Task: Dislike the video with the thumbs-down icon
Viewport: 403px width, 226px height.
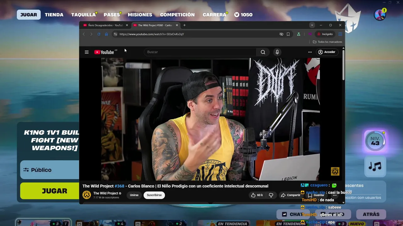Action: [271, 195]
